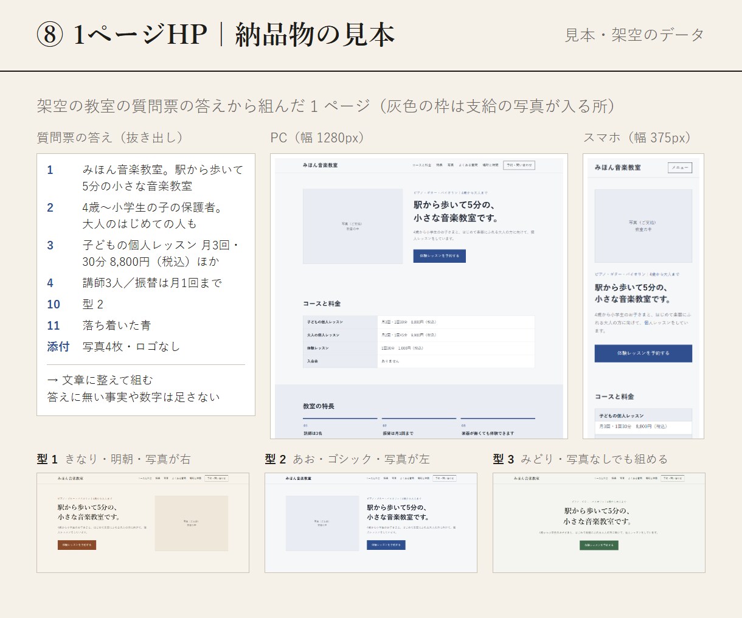Click the 質問票の答え(抜き出し) label

(110, 137)
